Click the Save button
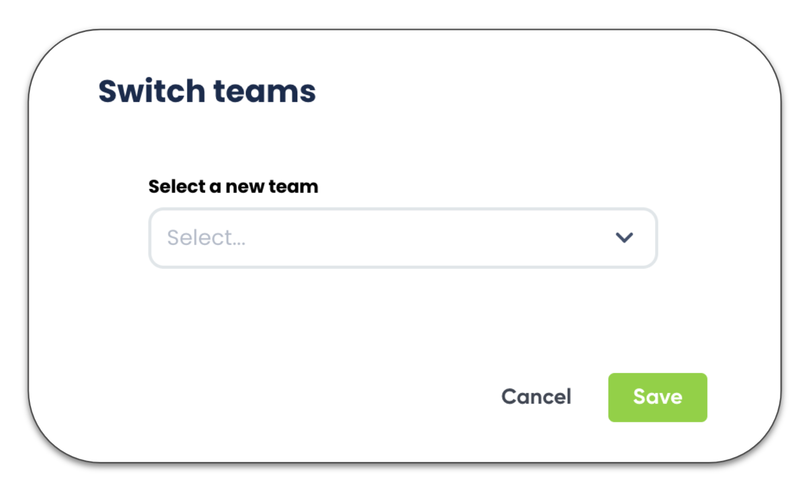 (657, 397)
